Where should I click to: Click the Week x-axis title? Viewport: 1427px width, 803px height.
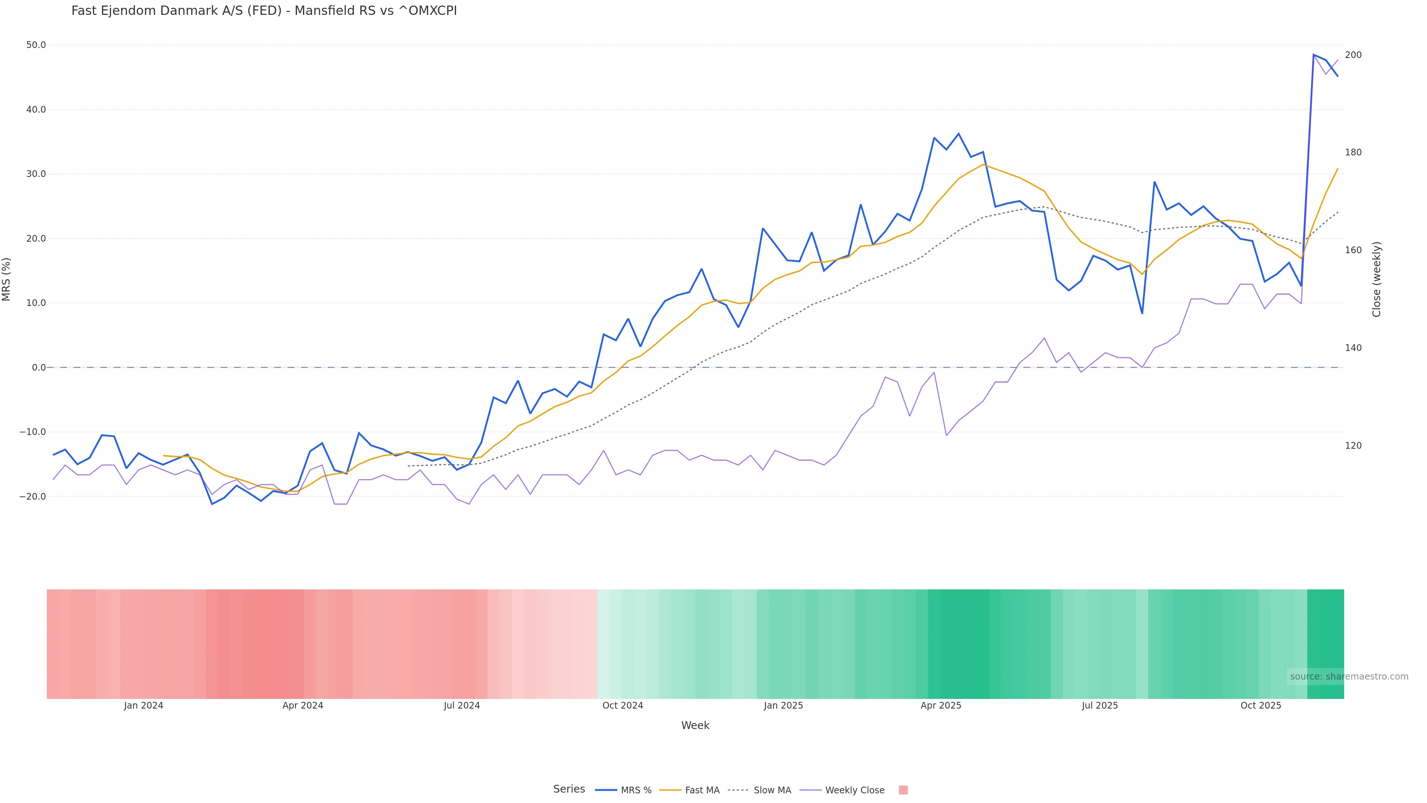coord(695,726)
